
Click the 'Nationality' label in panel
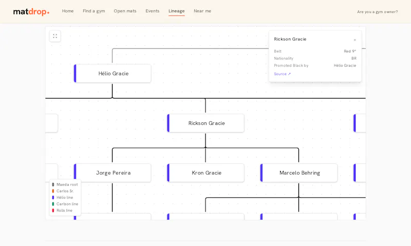pyautogui.click(x=284, y=59)
